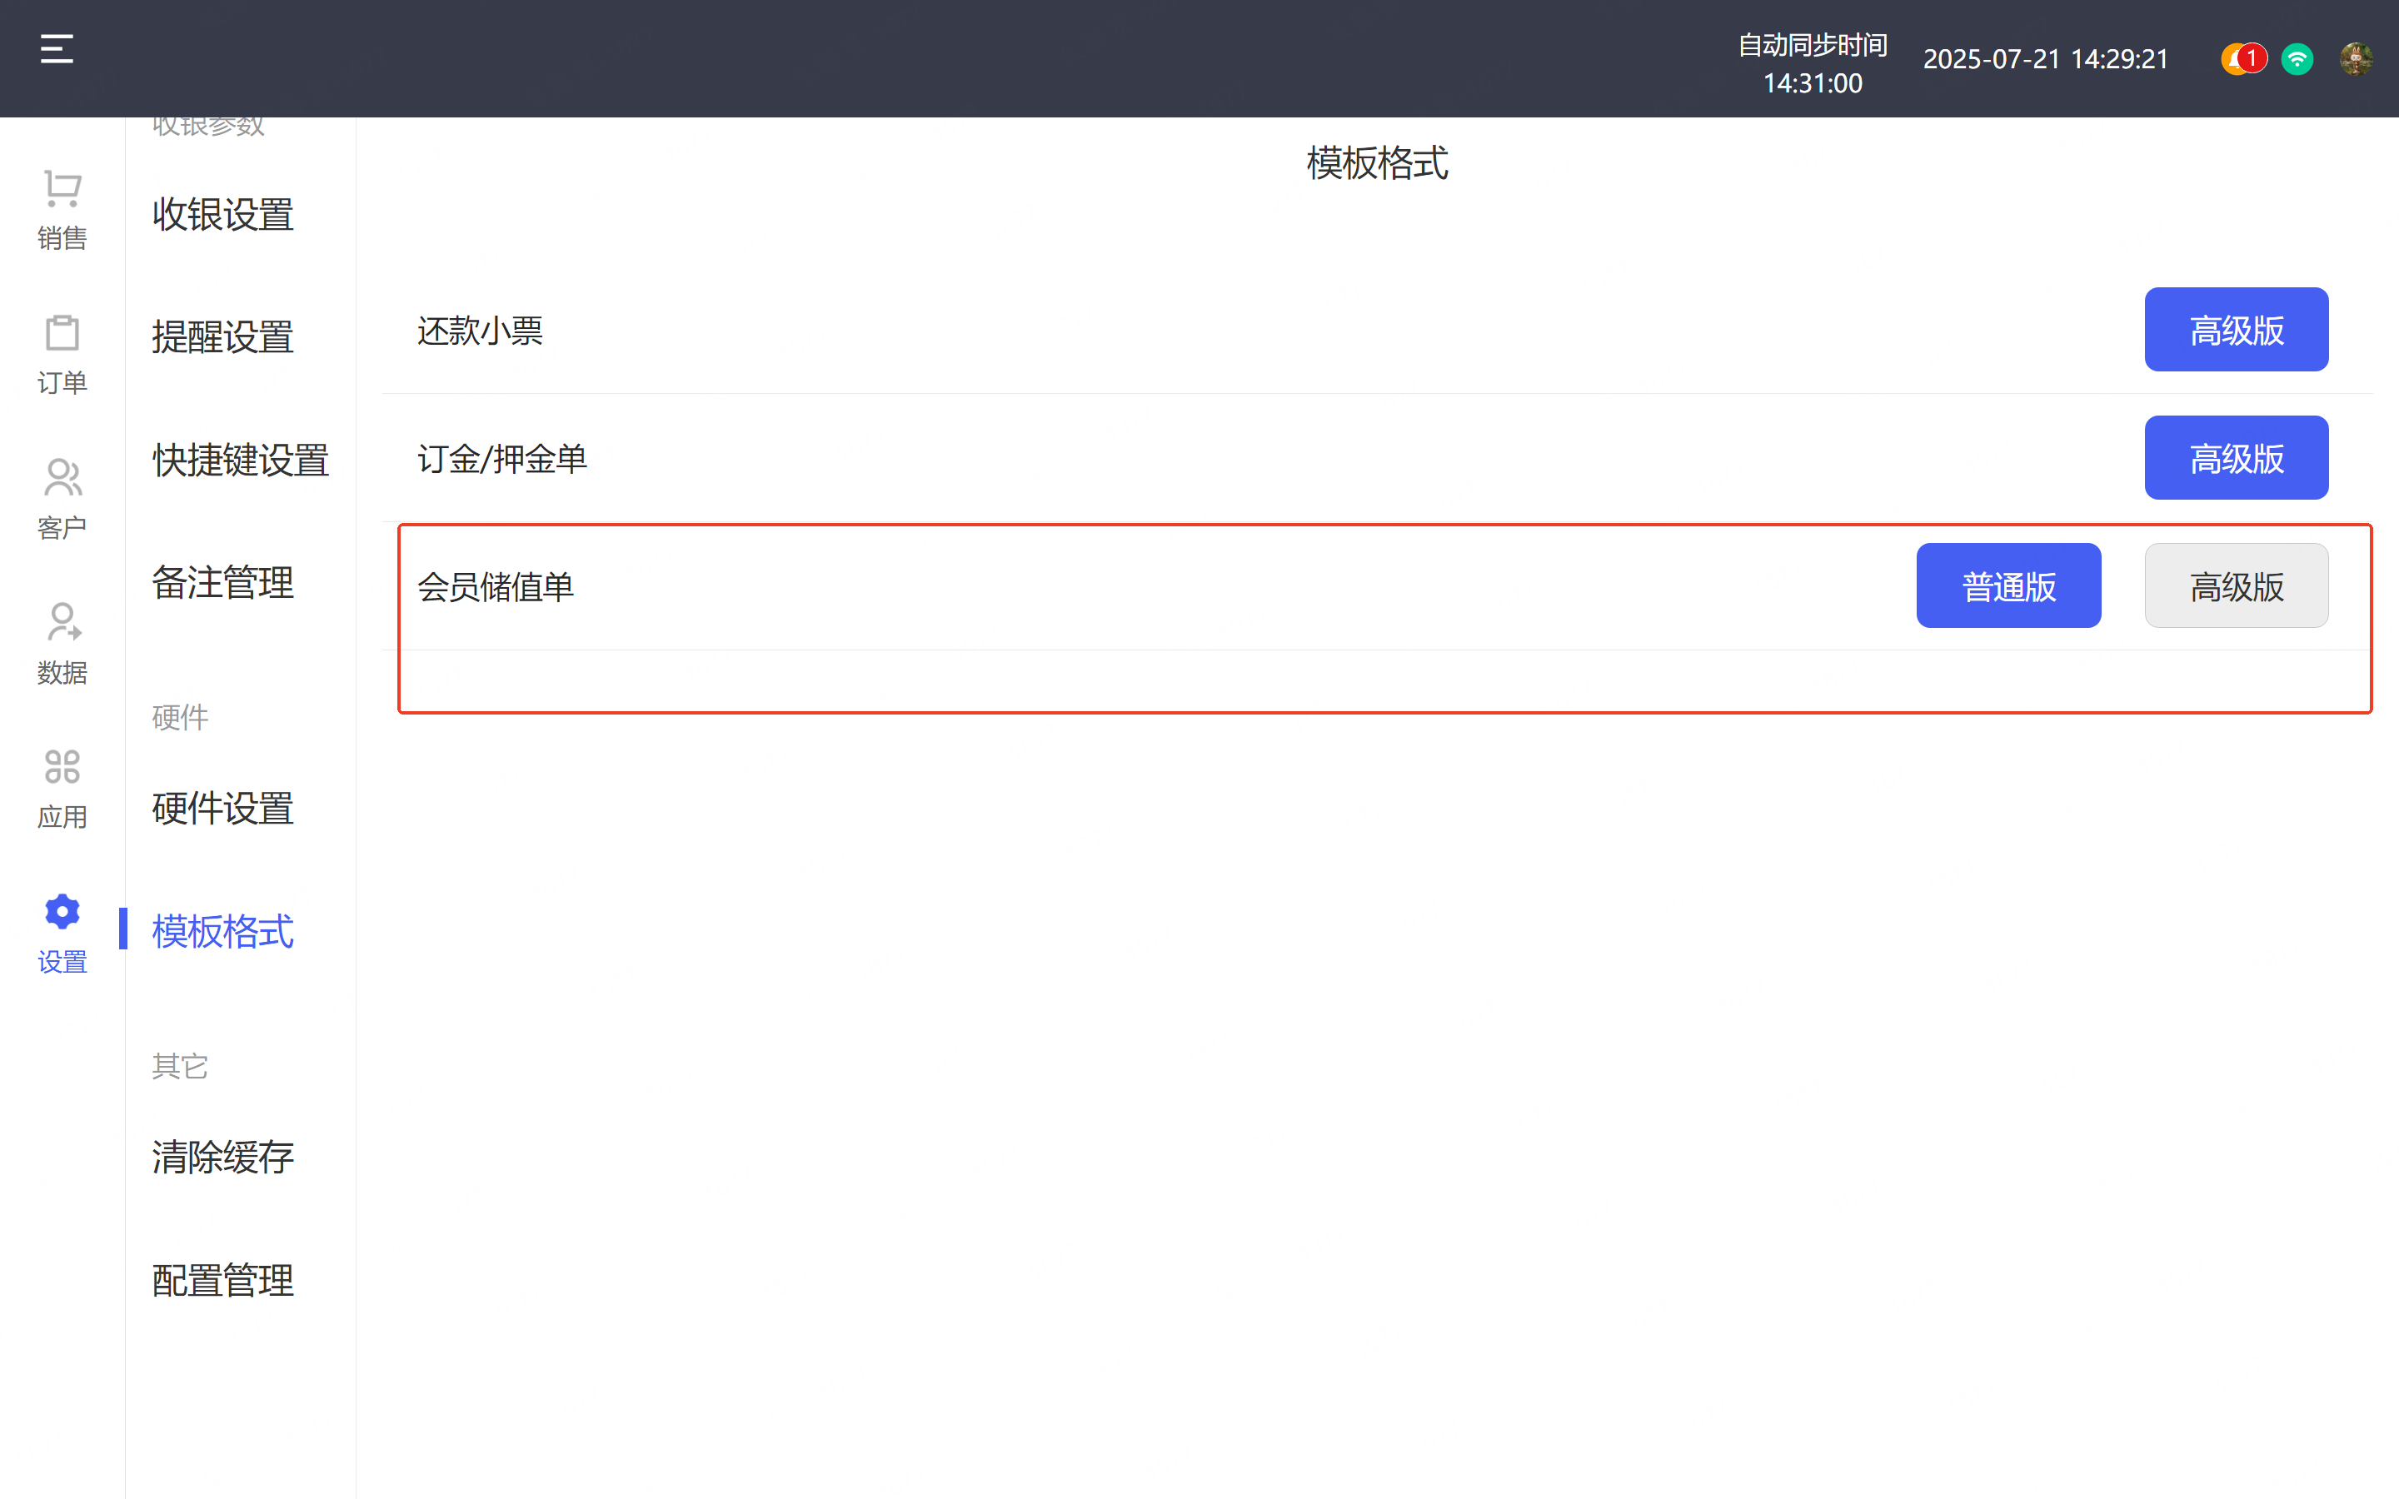Click the 订金/押金单 row label
Viewport: 2399px width, 1499px height.
(502, 459)
